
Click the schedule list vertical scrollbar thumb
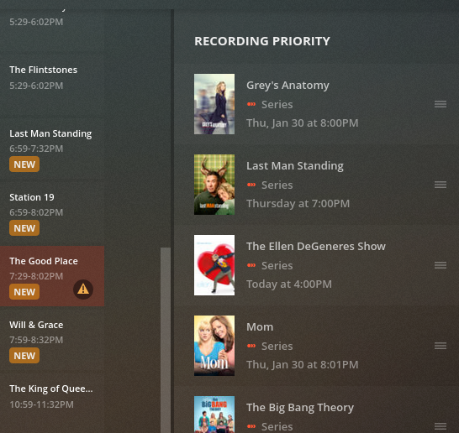pyautogui.click(x=166, y=341)
